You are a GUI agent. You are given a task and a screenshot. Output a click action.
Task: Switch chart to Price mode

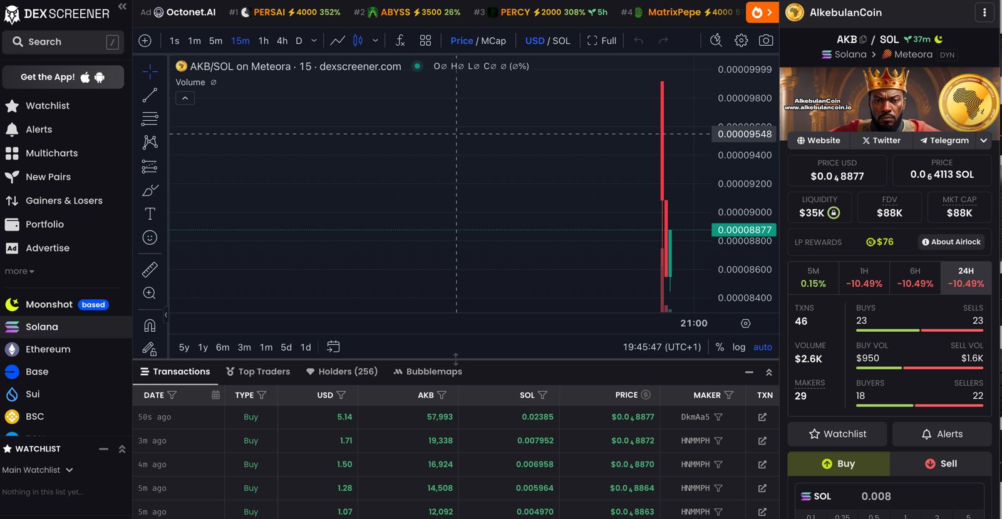point(462,41)
